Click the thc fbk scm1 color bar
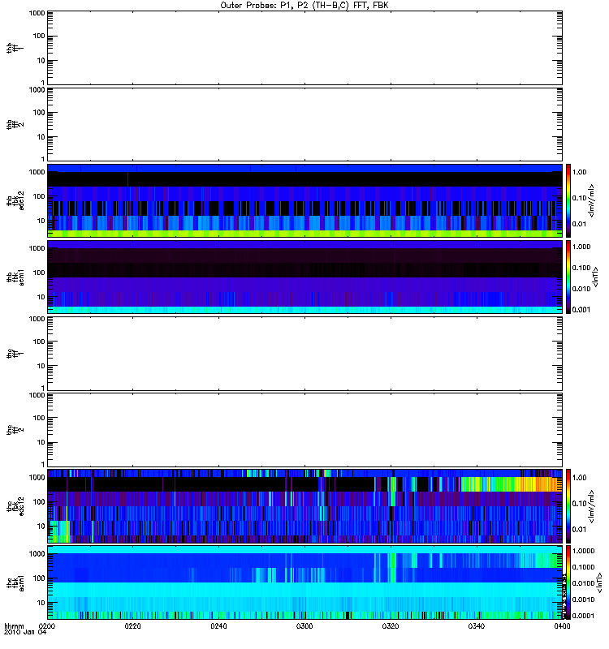The height and width of the screenshot is (649, 609). (x=568, y=582)
